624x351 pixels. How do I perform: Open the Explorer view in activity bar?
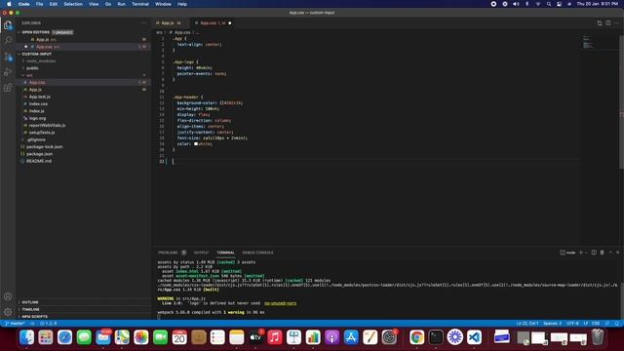click(8, 25)
